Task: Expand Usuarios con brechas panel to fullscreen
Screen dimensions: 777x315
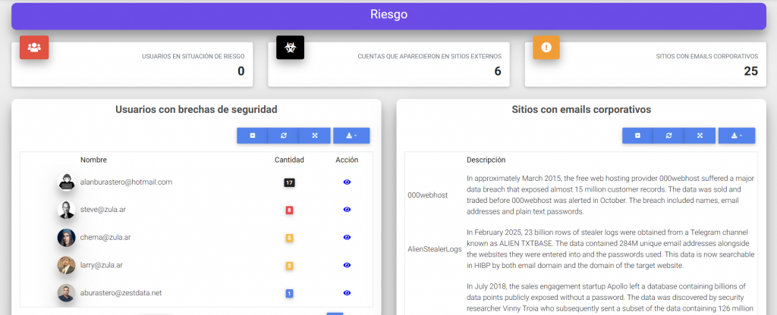Action: point(314,136)
